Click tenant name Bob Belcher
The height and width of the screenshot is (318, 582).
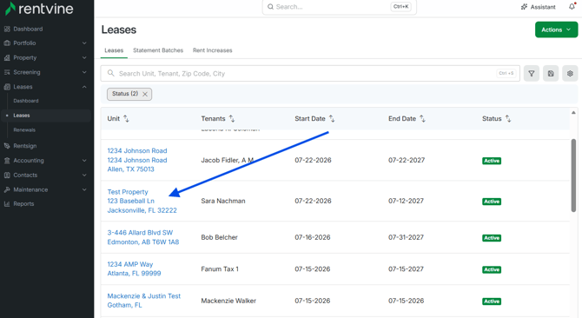(x=220, y=237)
